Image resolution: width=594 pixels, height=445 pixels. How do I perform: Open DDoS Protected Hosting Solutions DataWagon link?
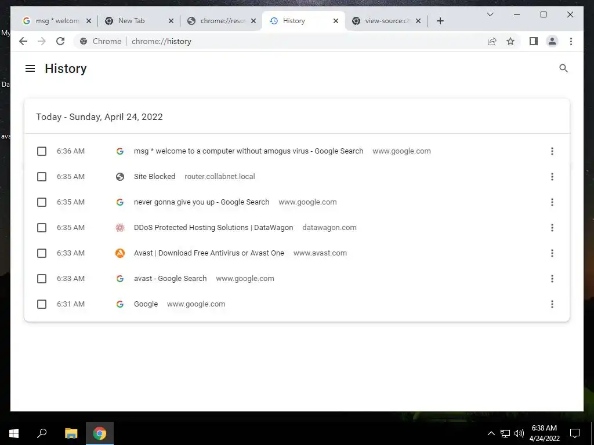tap(213, 227)
